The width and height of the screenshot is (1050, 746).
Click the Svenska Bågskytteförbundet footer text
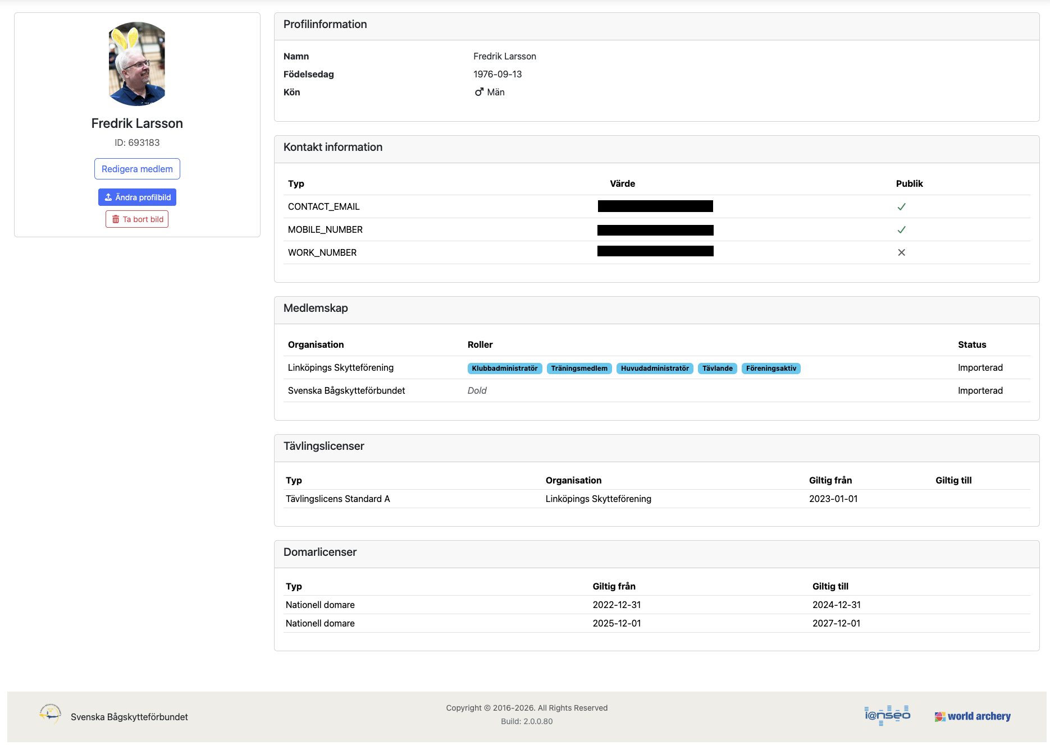click(129, 717)
